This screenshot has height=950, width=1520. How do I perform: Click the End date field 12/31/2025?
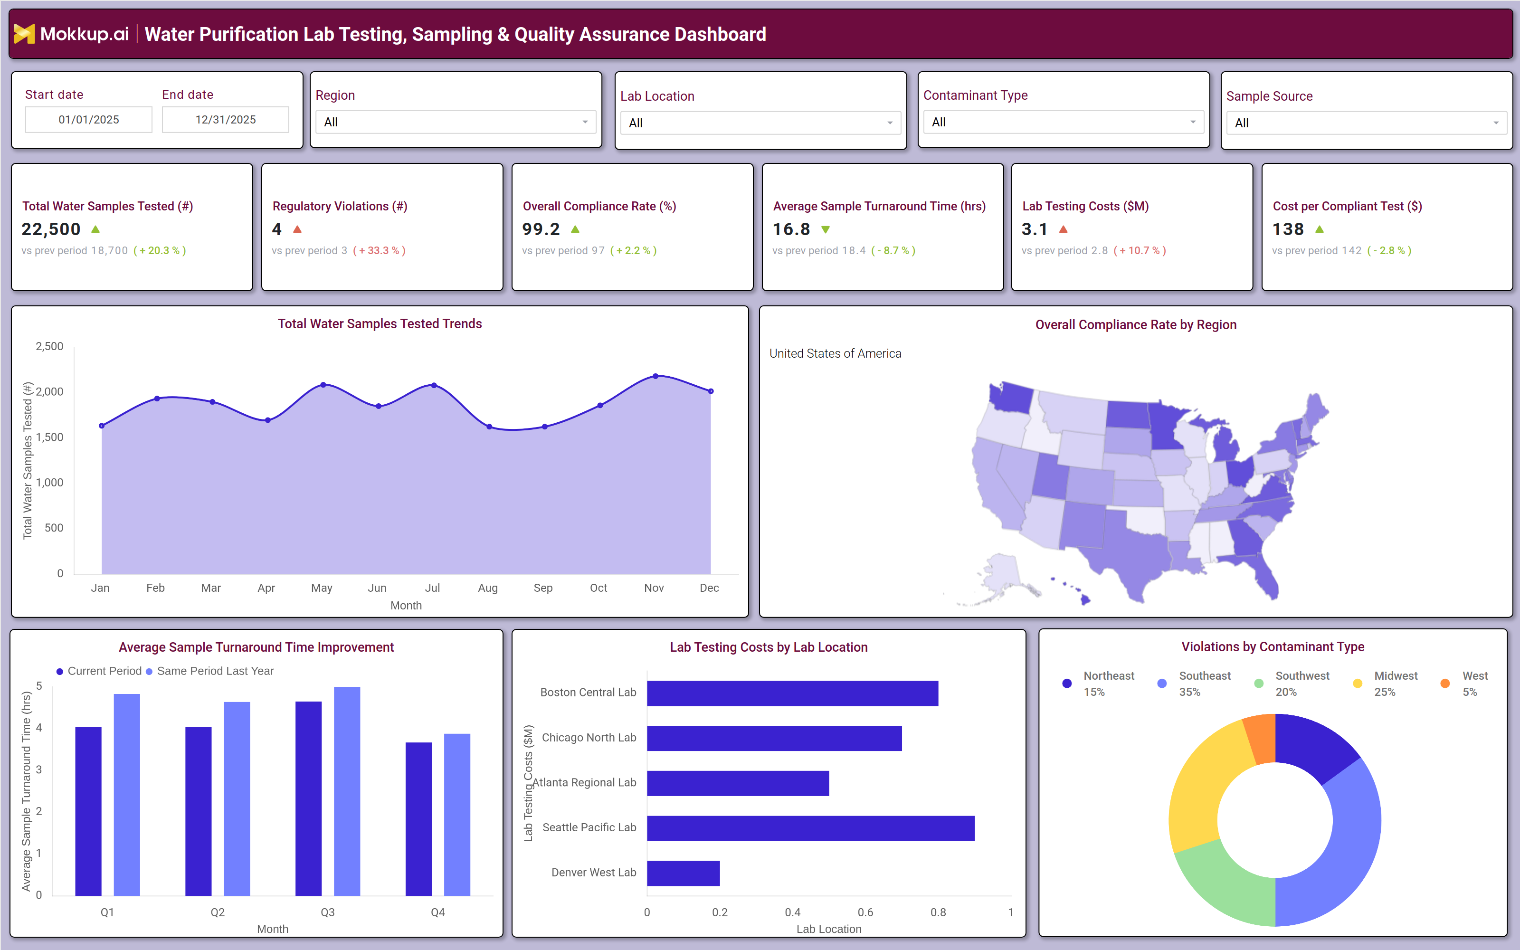[x=226, y=119]
